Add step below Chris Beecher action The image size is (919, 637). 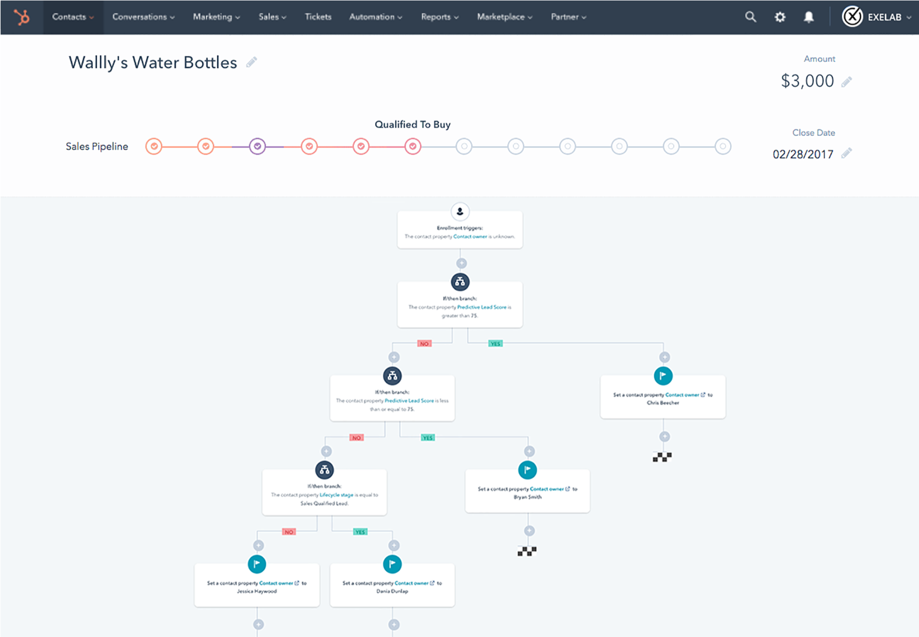[x=664, y=436]
